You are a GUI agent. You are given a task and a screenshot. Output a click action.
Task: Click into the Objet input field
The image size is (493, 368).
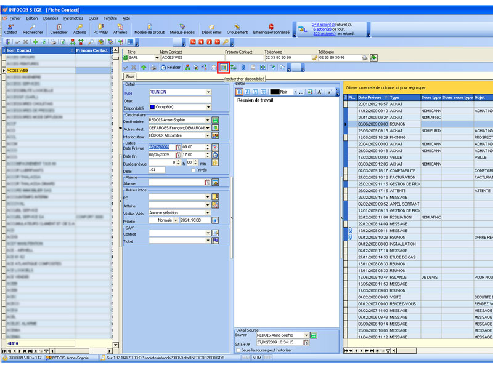(179, 100)
